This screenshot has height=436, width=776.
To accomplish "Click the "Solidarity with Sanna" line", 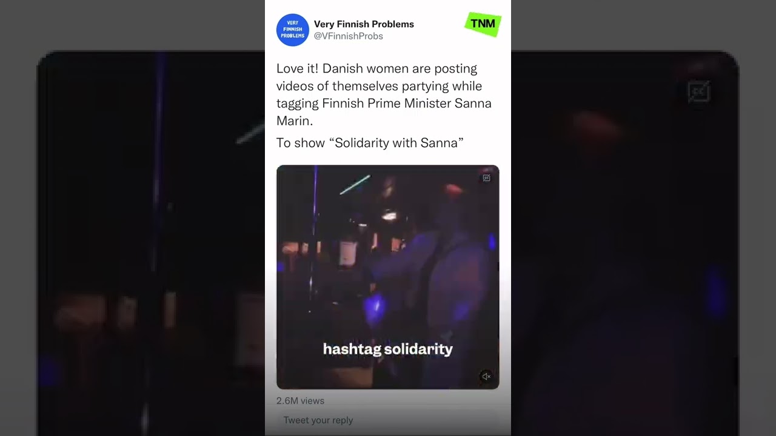I will pyautogui.click(x=370, y=143).
